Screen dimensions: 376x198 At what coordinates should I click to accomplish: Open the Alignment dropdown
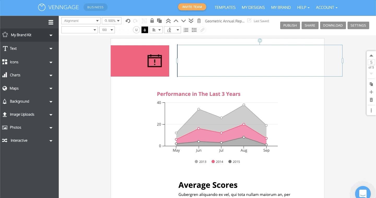[x=81, y=21]
